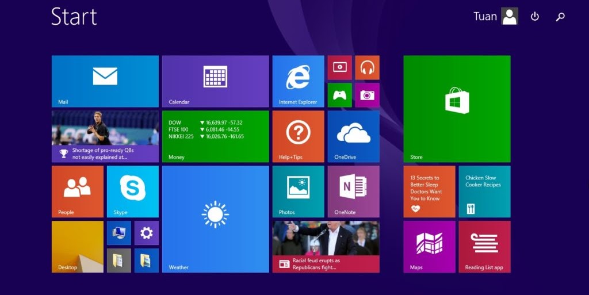This screenshot has width=589, height=295.
Task: Click the NIKKEI 225 index row
Action: (206, 136)
